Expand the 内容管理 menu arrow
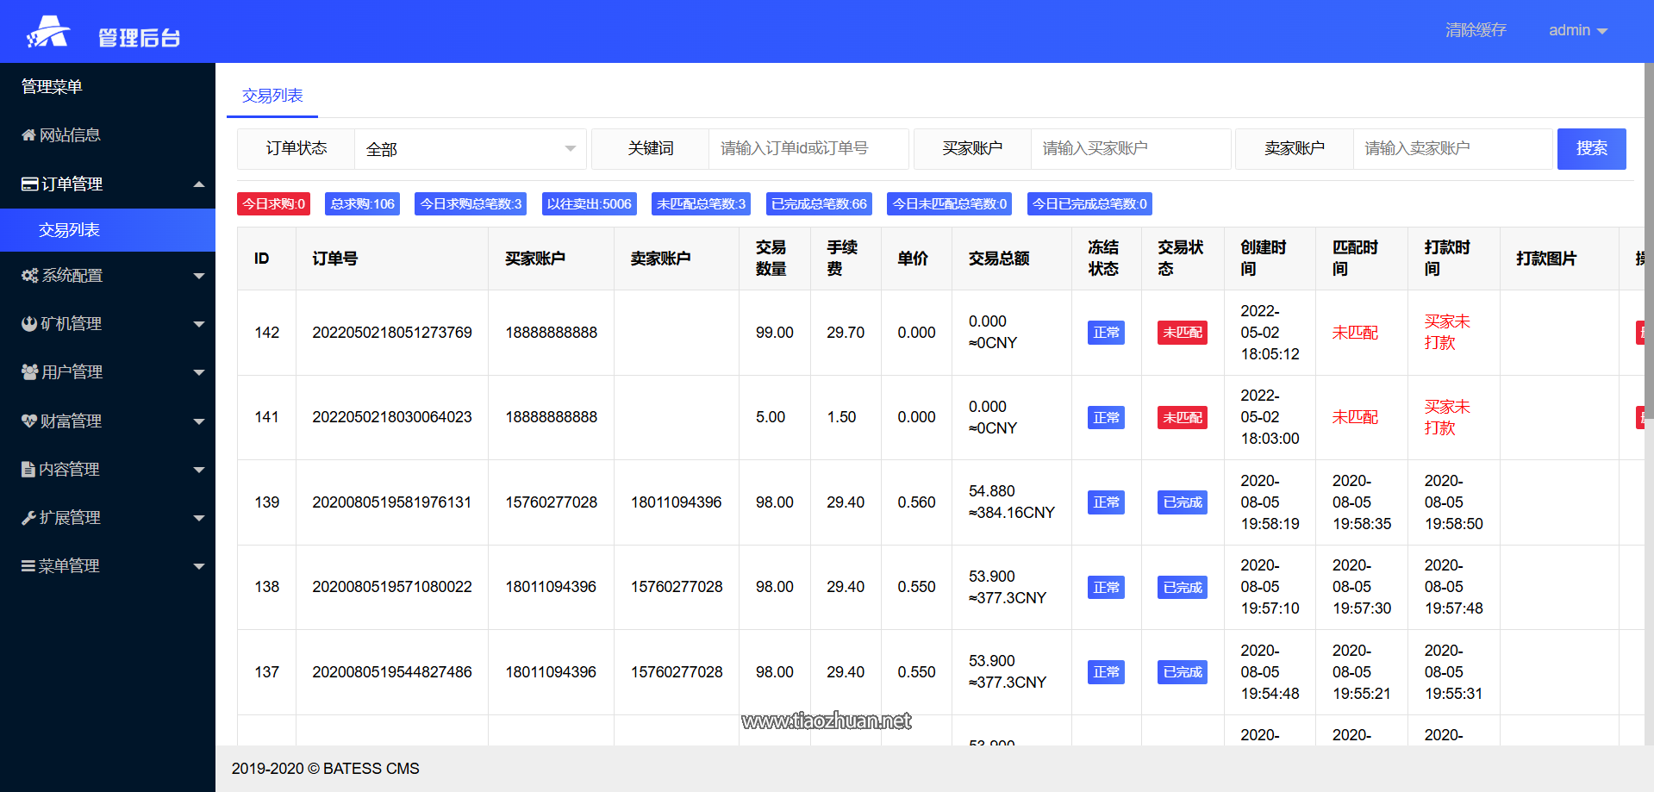1654x792 pixels. (x=199, y=470)
